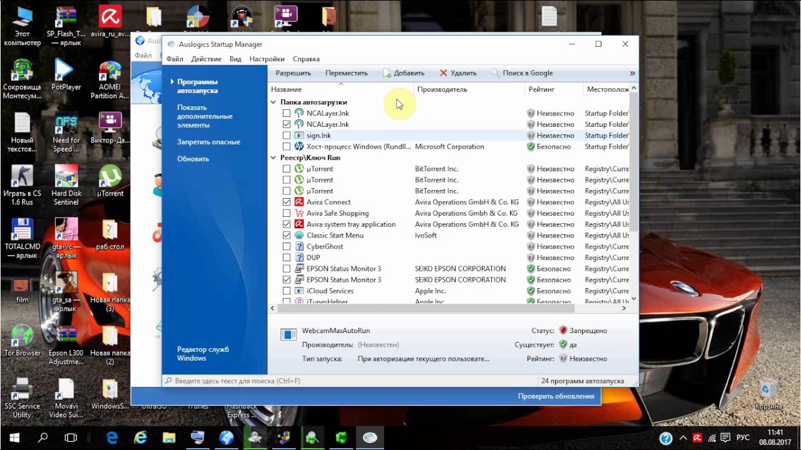This screenshot has height=450, width=801.
Task: Toggle the sign.lnk checkbox
Action: (x=287, y=136)
